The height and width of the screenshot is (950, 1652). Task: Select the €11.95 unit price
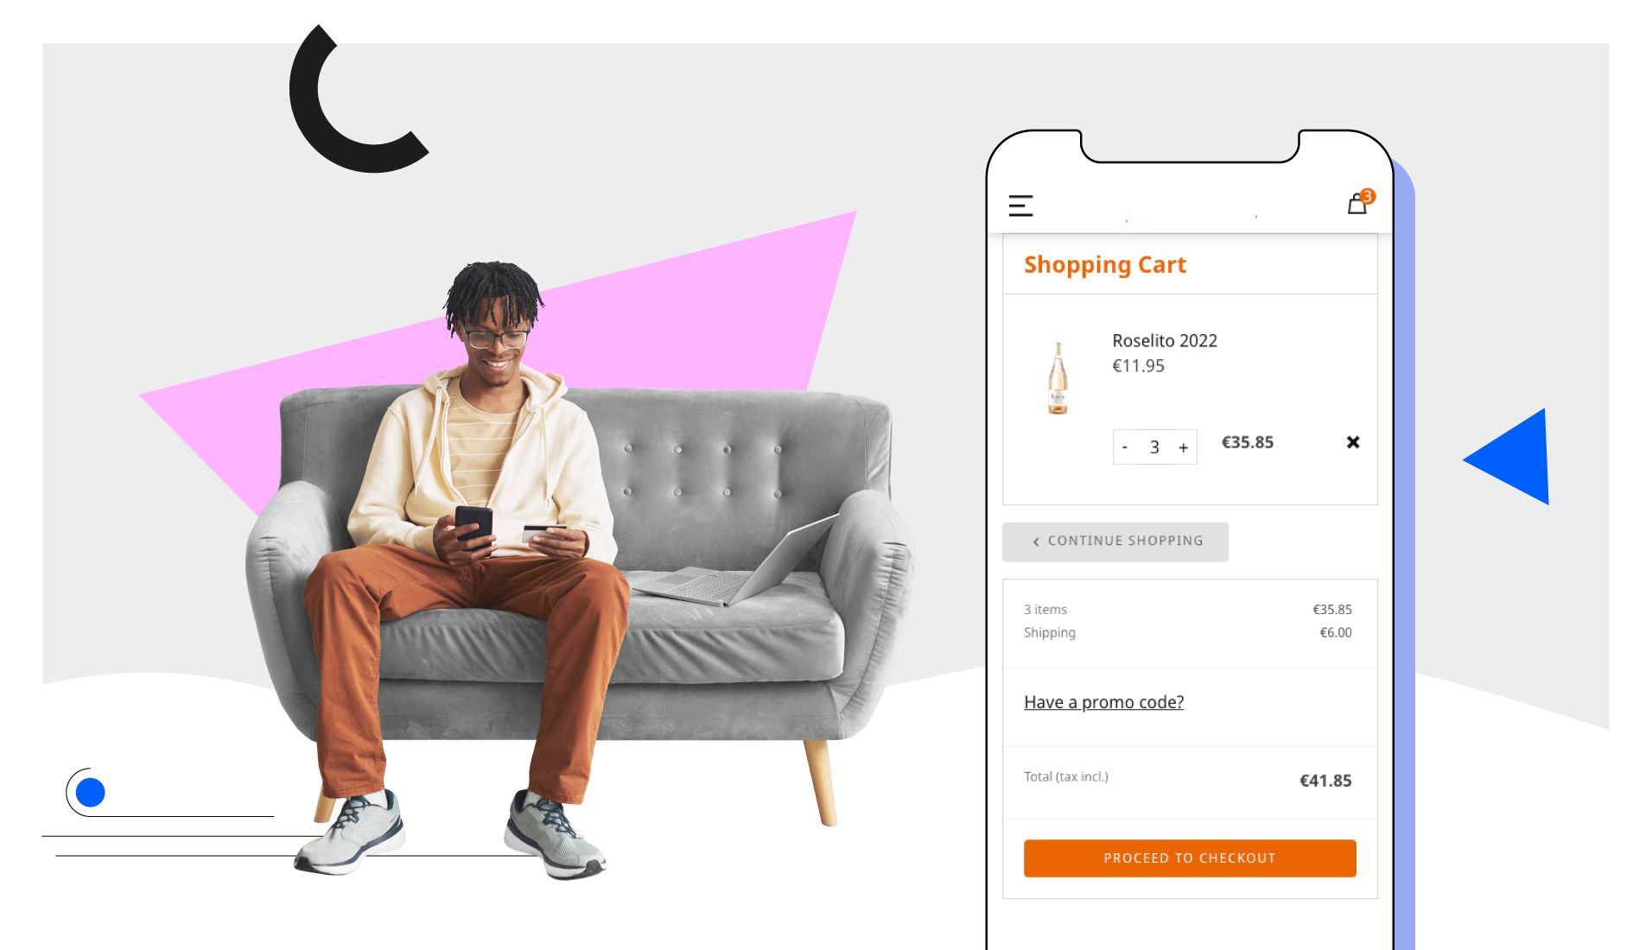[1137, 366]
